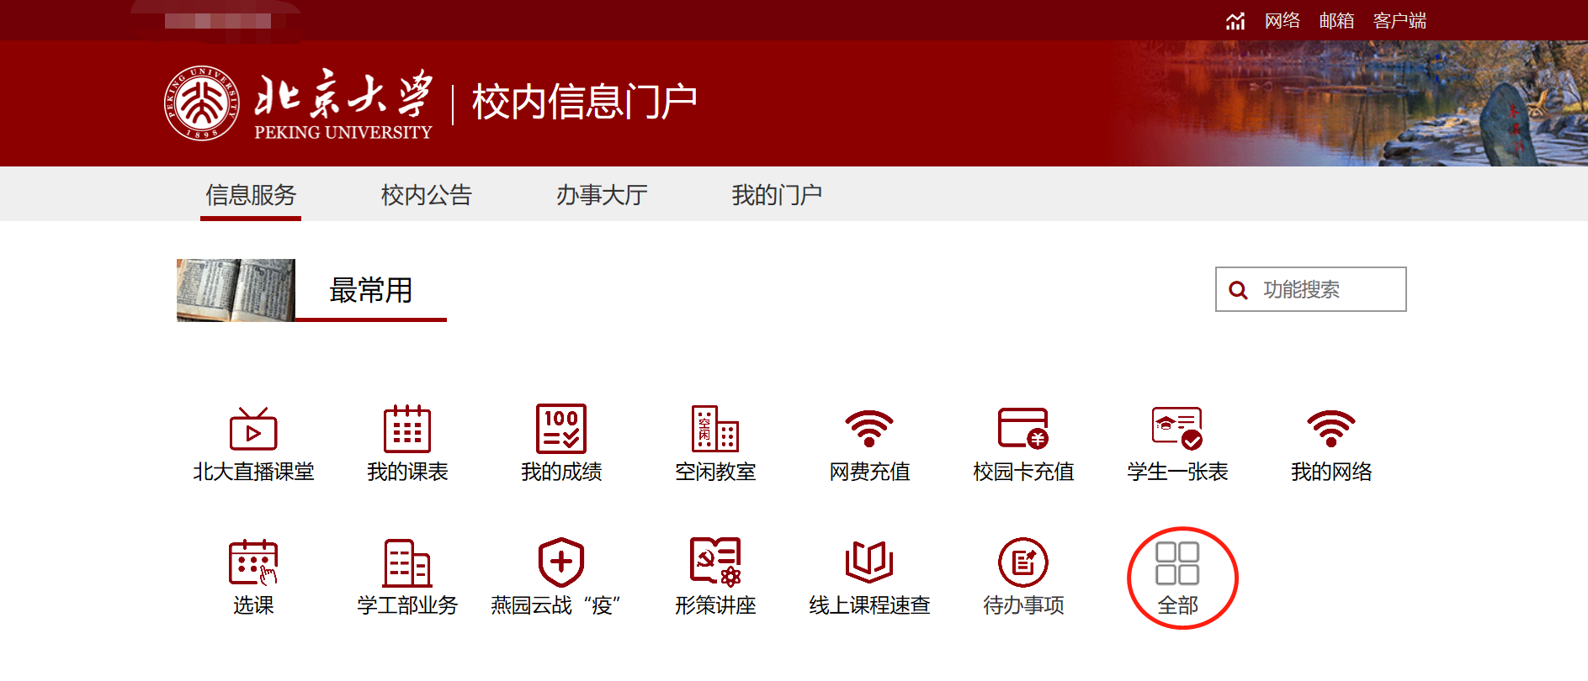
Task: Click the Peking University logo emblem
Action: coord(201,103)
